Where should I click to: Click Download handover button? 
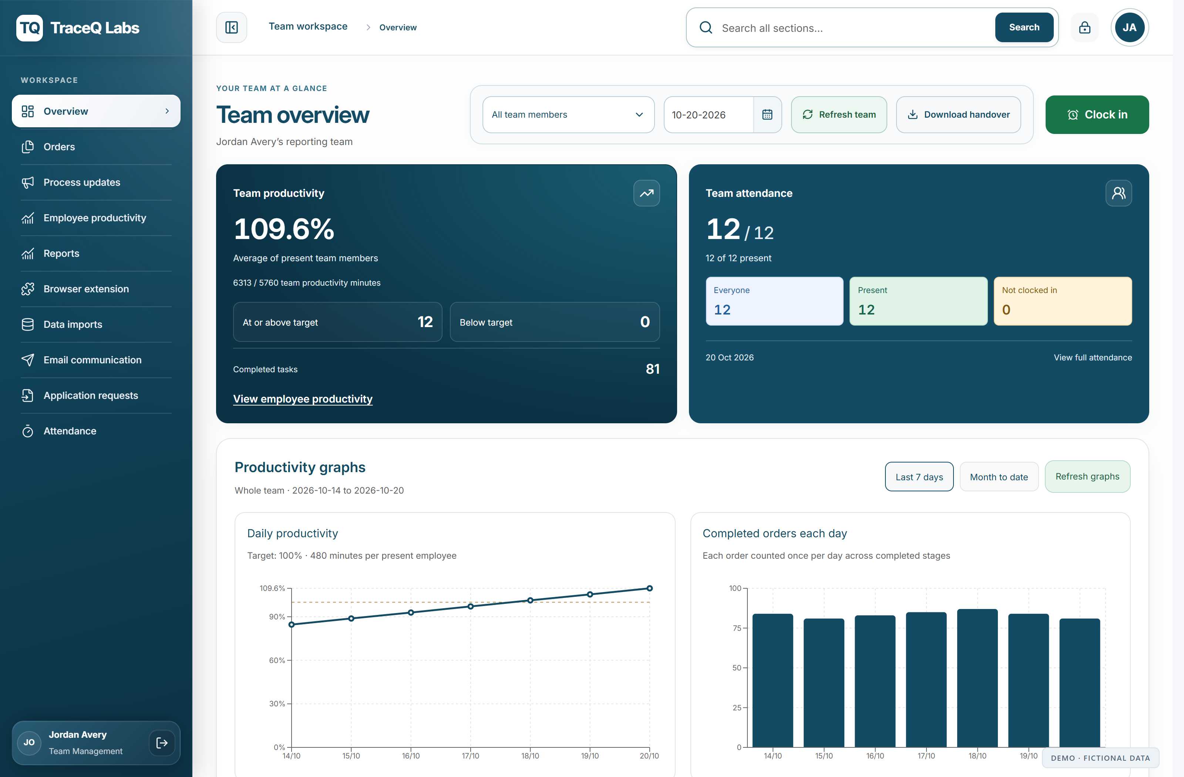tap(958, 115)
